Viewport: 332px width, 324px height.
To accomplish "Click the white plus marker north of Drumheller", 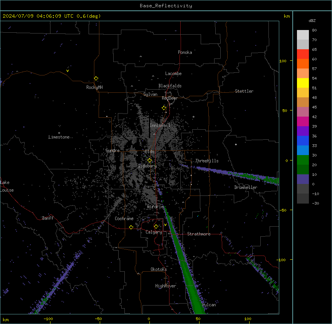I will point(236,144).
